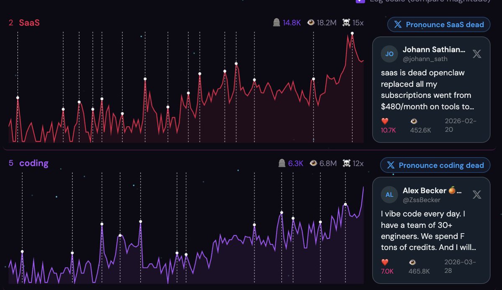
Task: Click the JO avatar on the tweet card
Action: click(x=389, y=54)
